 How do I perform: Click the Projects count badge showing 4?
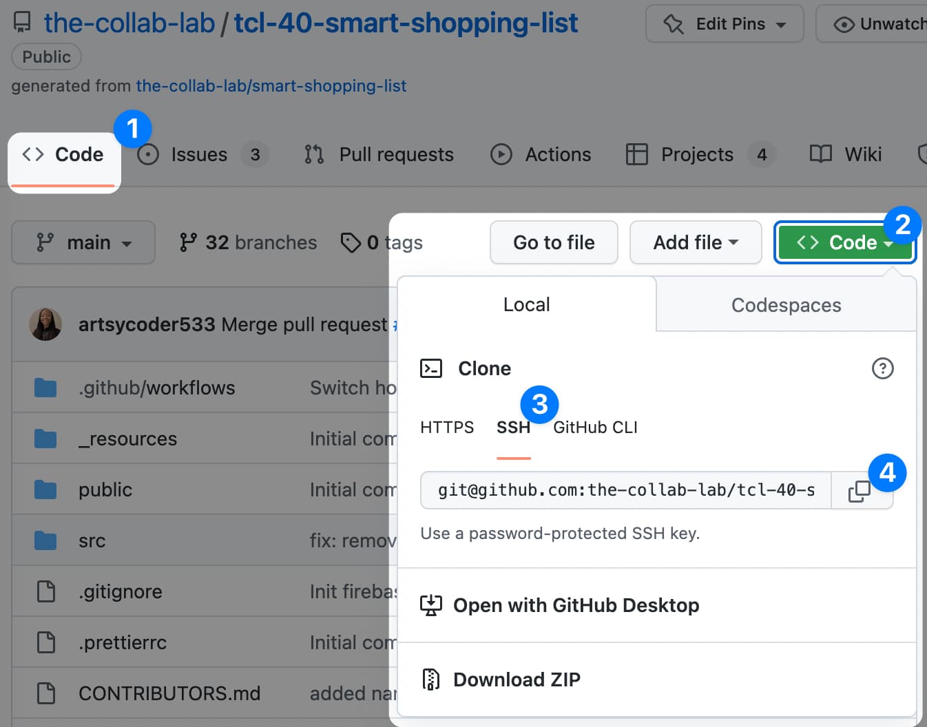tap(762, 155)
